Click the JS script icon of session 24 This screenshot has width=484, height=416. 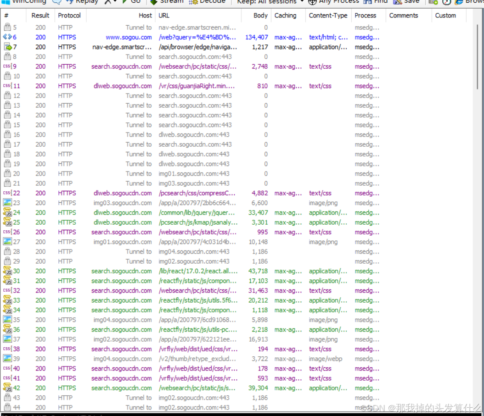click(7, 212)
